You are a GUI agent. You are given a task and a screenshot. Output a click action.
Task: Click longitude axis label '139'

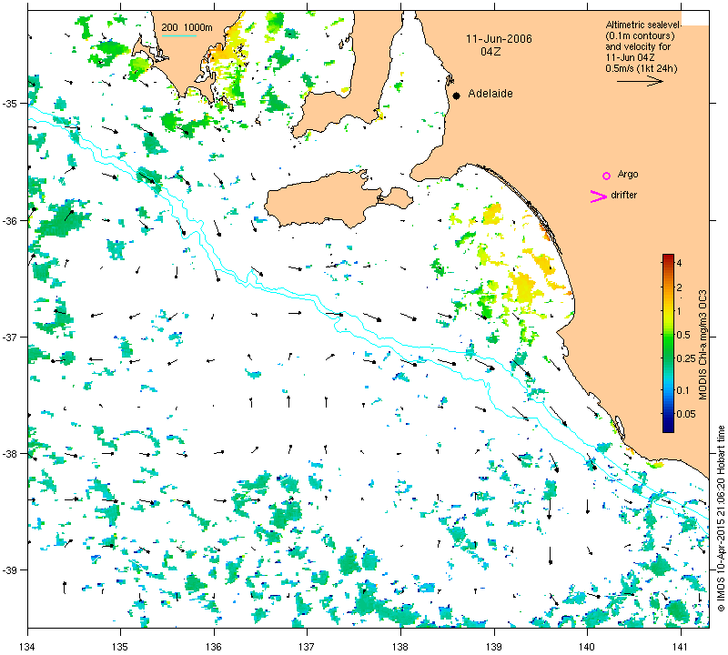[494, 647]
